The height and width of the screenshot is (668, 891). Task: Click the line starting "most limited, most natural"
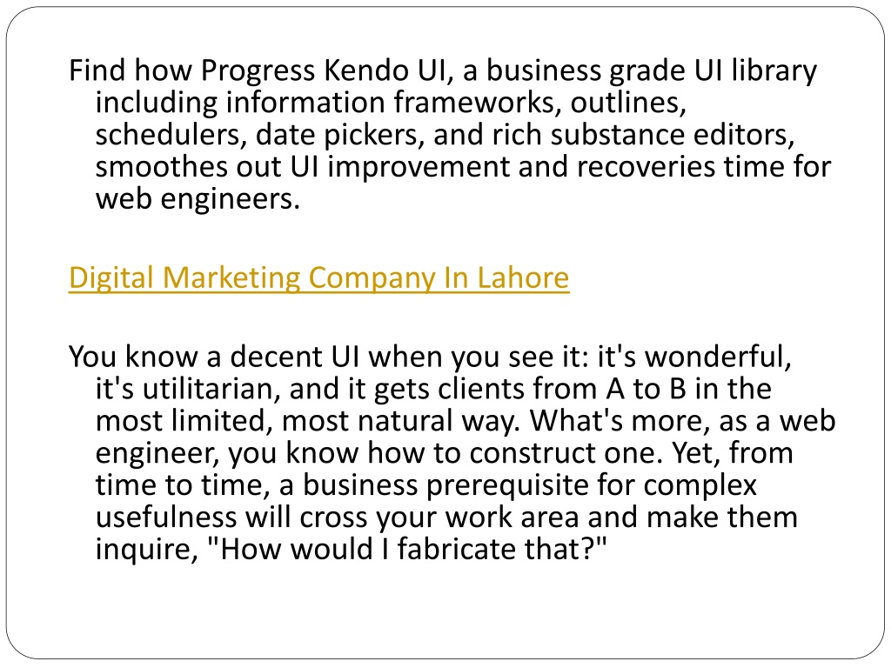(466, 422)
